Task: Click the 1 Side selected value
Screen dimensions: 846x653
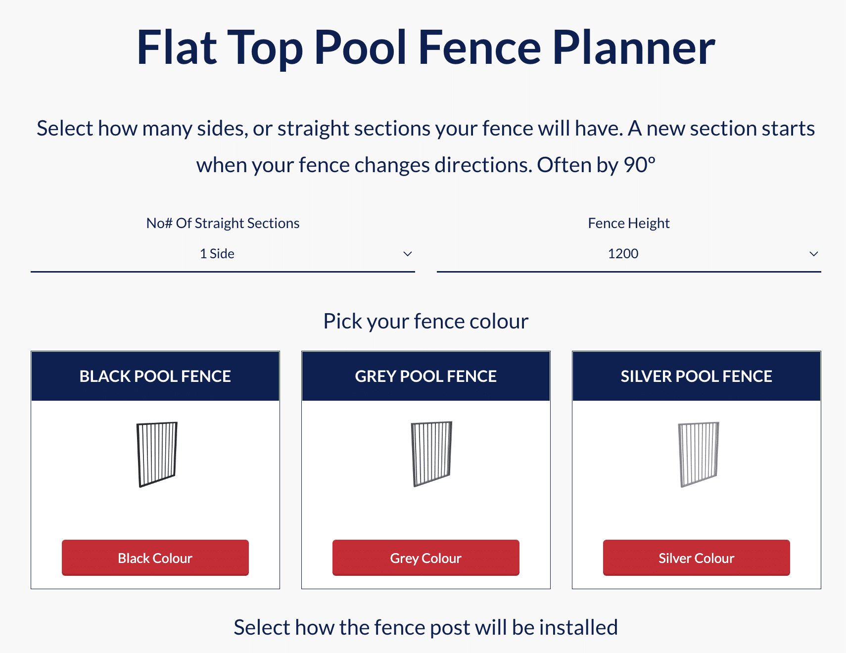Action: tap(217, 254)
